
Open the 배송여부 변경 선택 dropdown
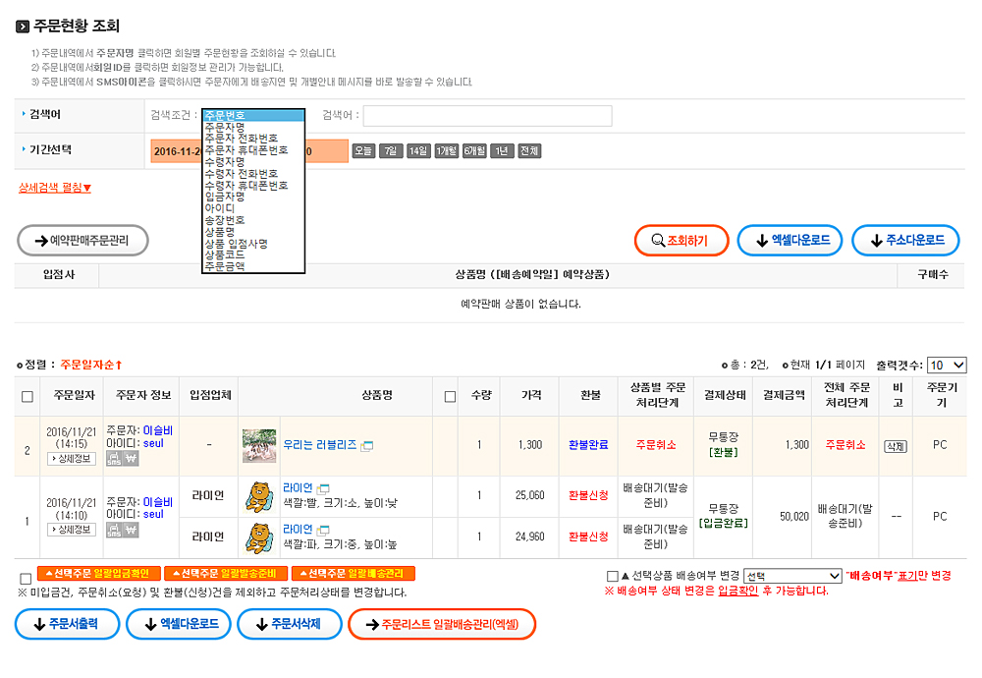(x=792, y=576)
